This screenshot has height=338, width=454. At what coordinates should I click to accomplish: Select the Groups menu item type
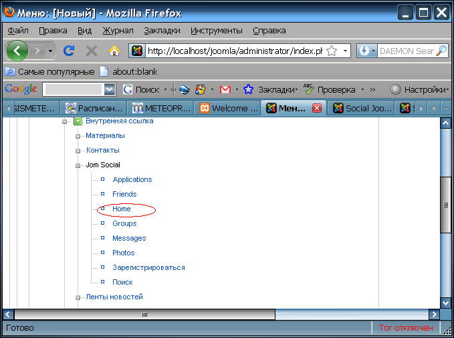[124, 223]
